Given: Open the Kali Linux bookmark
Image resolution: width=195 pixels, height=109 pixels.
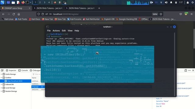Looking at the screenshot, I should point(8,19).
